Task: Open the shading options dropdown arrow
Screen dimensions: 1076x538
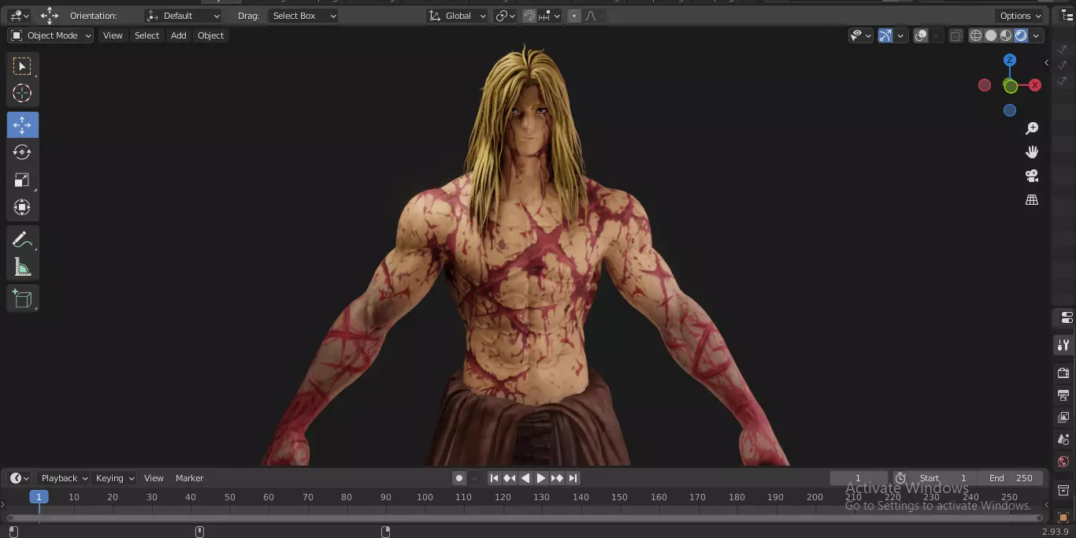Action: (1037, 35)
